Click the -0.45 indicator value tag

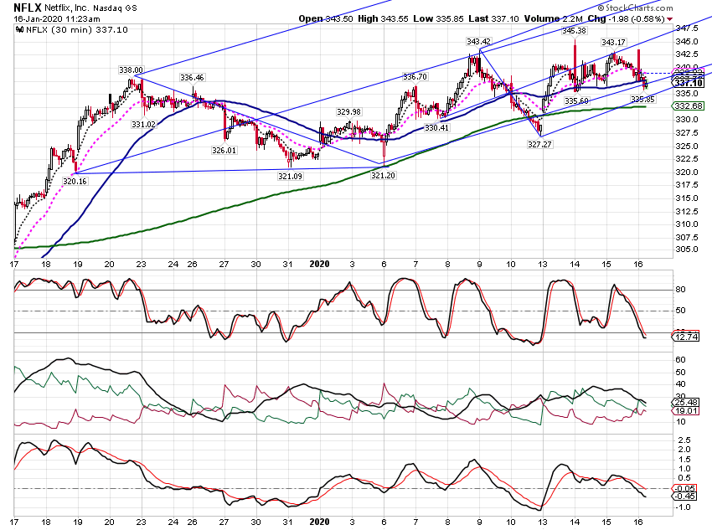pyautogui.click(x=684, y=496)
